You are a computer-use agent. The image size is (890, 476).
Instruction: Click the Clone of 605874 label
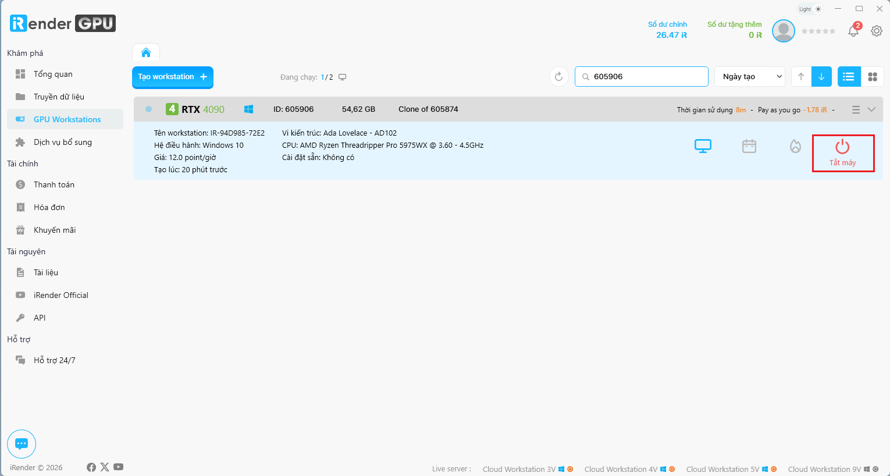point(428,109)
